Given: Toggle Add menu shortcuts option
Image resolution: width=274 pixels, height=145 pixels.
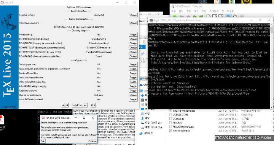Looking at the screenshot, I should (133, 90).
